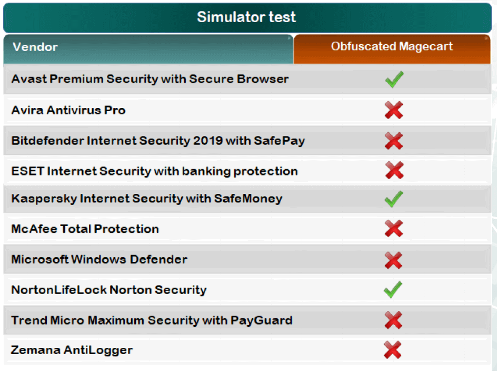This screenshot has width=497, height=371.
Task: Click the Simulator test title banner
Action: coord(246,17)
